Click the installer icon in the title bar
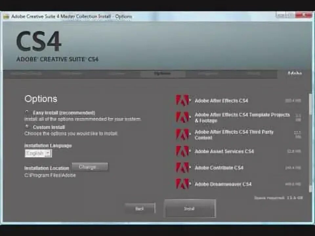Viewport: 315px width, 236px height. (6, 17)
